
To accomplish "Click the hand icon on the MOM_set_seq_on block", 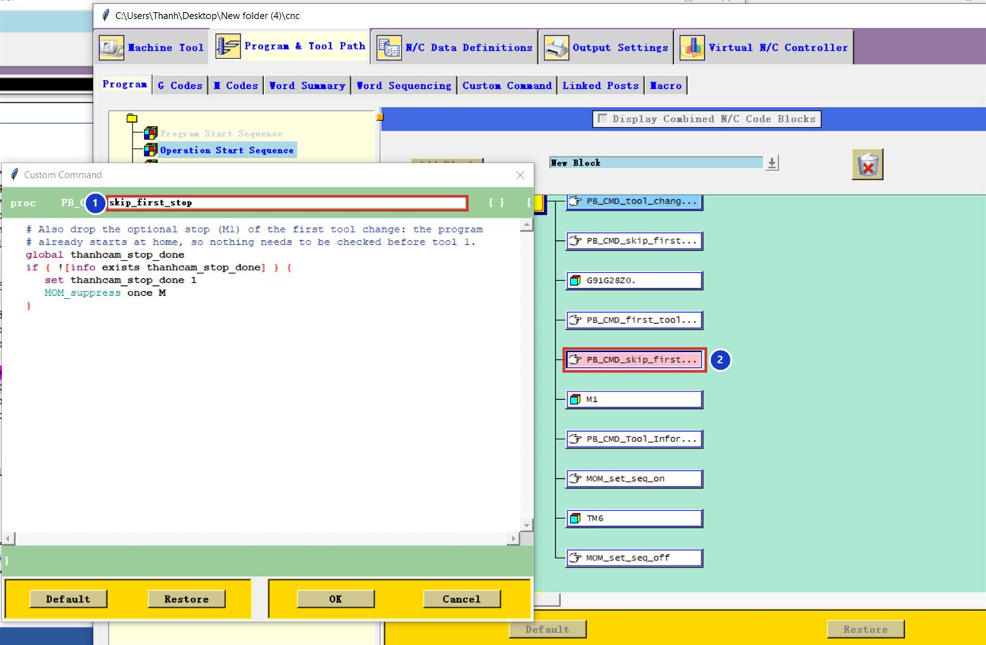I will 575,478.
